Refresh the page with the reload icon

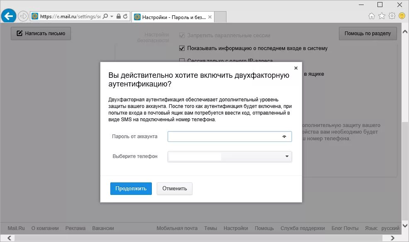click(x=125, y=17)
